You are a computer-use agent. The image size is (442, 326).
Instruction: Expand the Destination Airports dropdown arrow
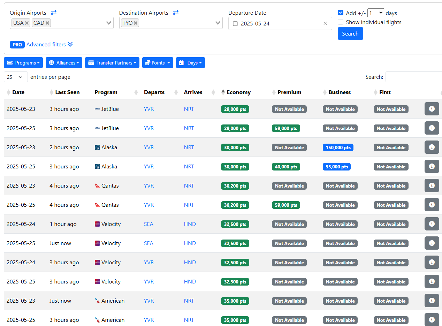click(x=218, y=23)
